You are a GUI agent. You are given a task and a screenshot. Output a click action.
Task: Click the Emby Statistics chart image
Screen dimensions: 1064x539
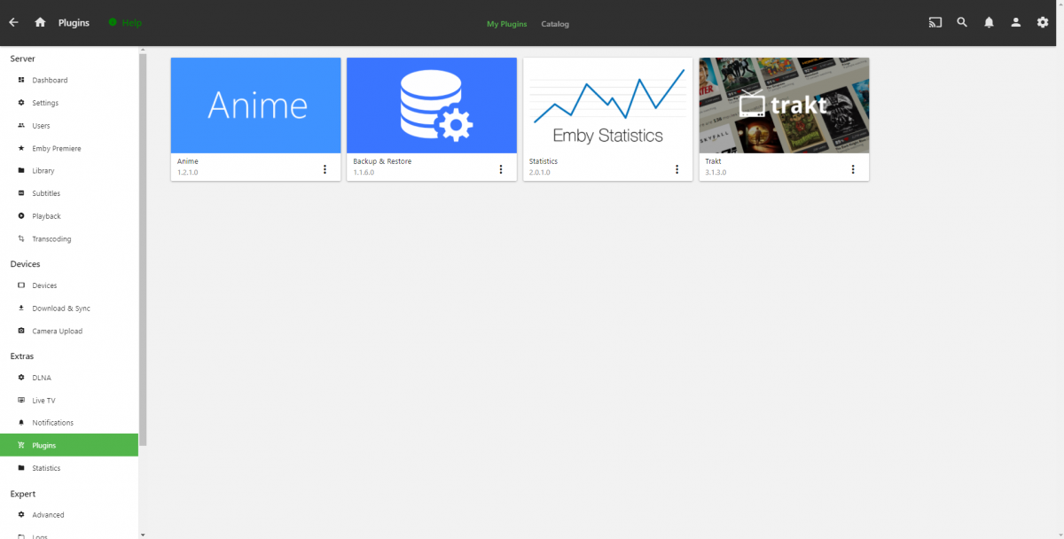click(x=608, y=105)
